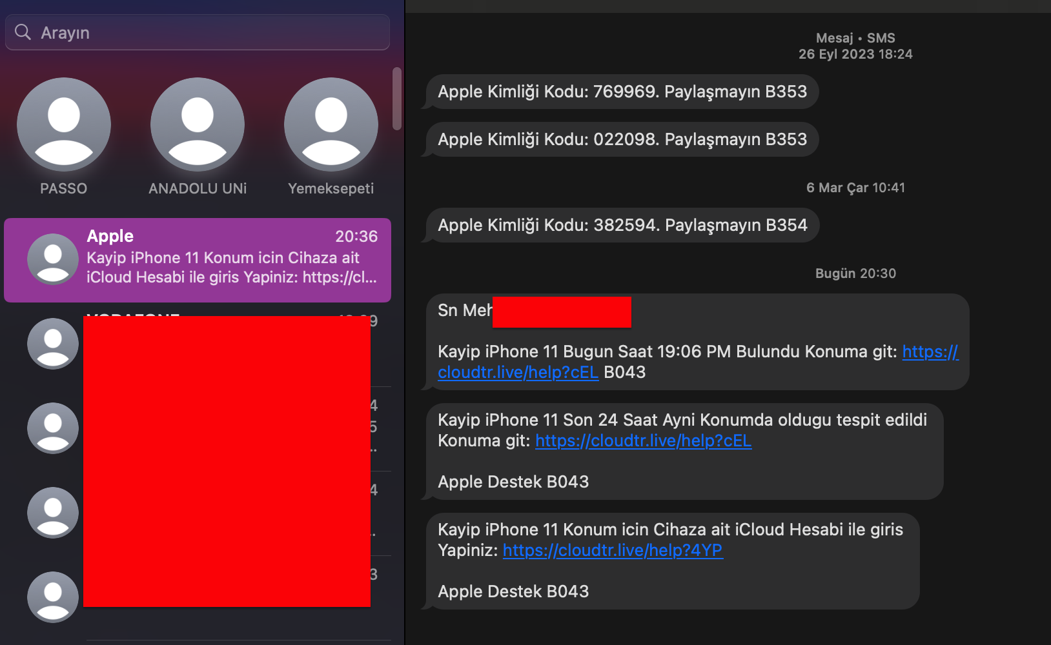Open cloudtr.live/help?cEL link in Son 24 Saat message
The height and width of the screenshot is (645, 1051).
click(643, 441)
